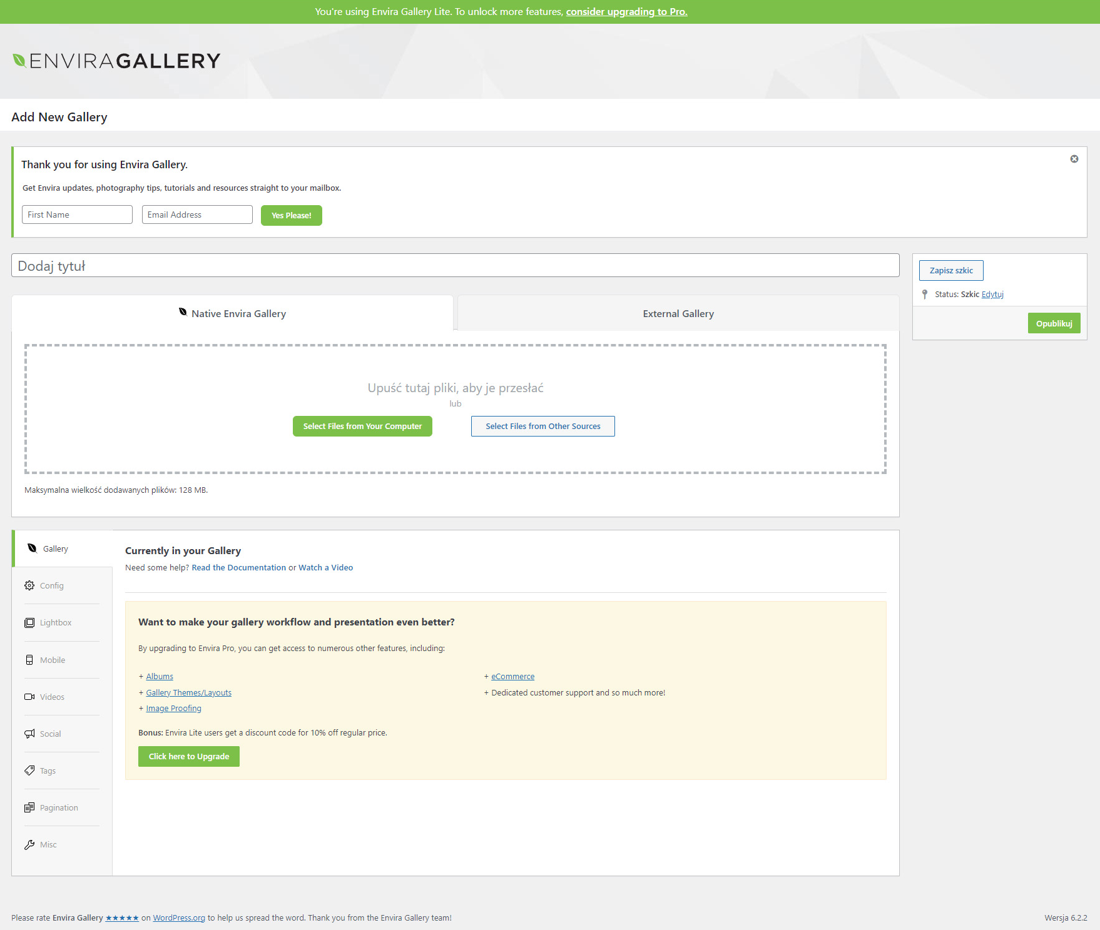Click the leaf icon on Native Envira Gallery tab
Viewport: 1100px width, 930px height.
pyautogui.click(x=183, y=312)
